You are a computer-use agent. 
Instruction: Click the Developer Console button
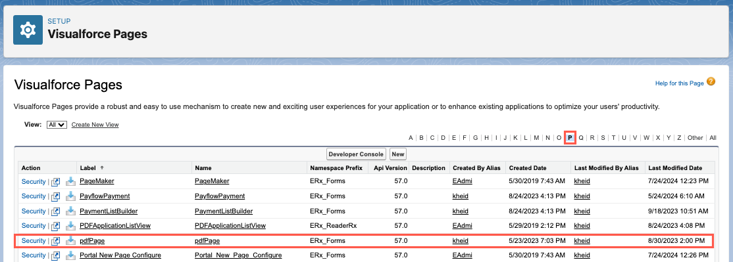[x=356, y=154]
